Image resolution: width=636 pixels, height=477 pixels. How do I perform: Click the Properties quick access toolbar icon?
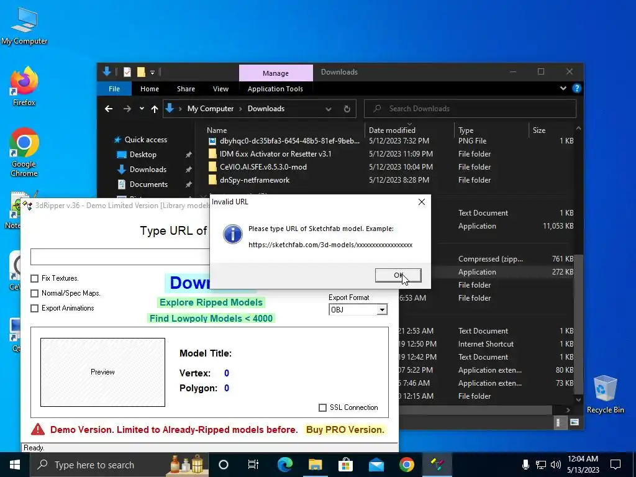127,72
